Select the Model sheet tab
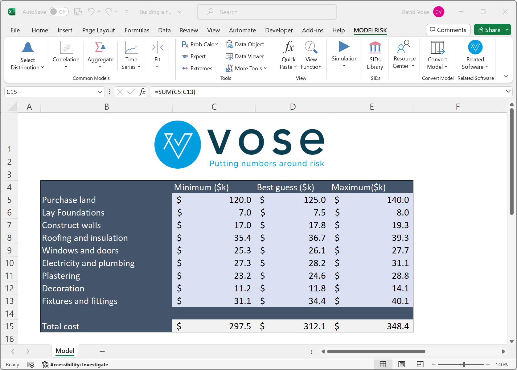 click(64, 351)
